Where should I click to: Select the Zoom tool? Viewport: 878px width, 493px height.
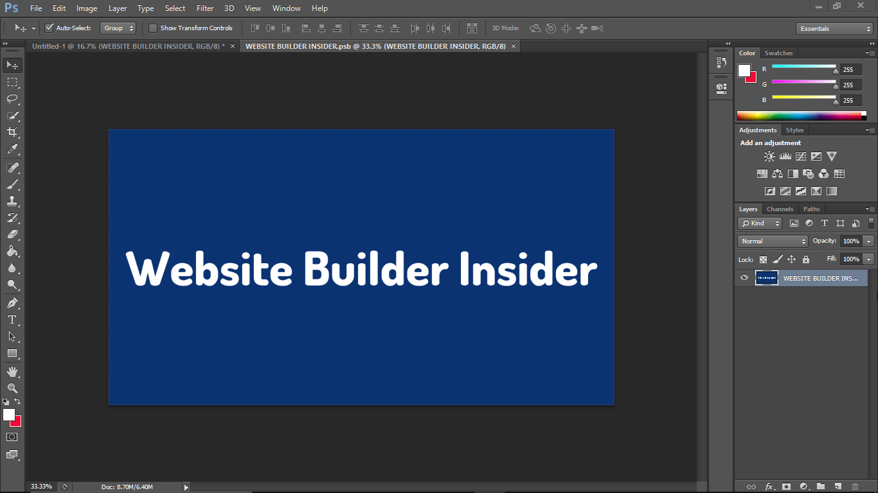click(x=12, y=388)
